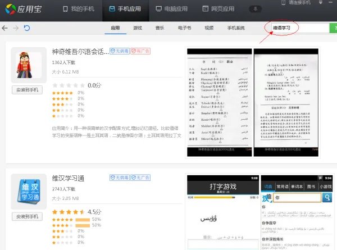This screenshot has height=250, width=337.
Task: Click the 有广告 badge
Action: pos(140,51)
